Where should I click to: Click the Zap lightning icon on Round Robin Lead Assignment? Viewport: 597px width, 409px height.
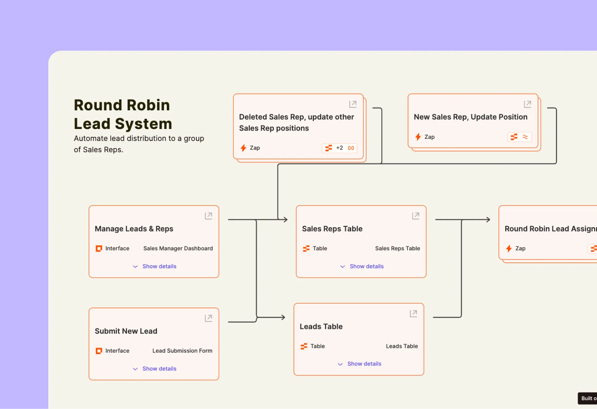(509, 248)
